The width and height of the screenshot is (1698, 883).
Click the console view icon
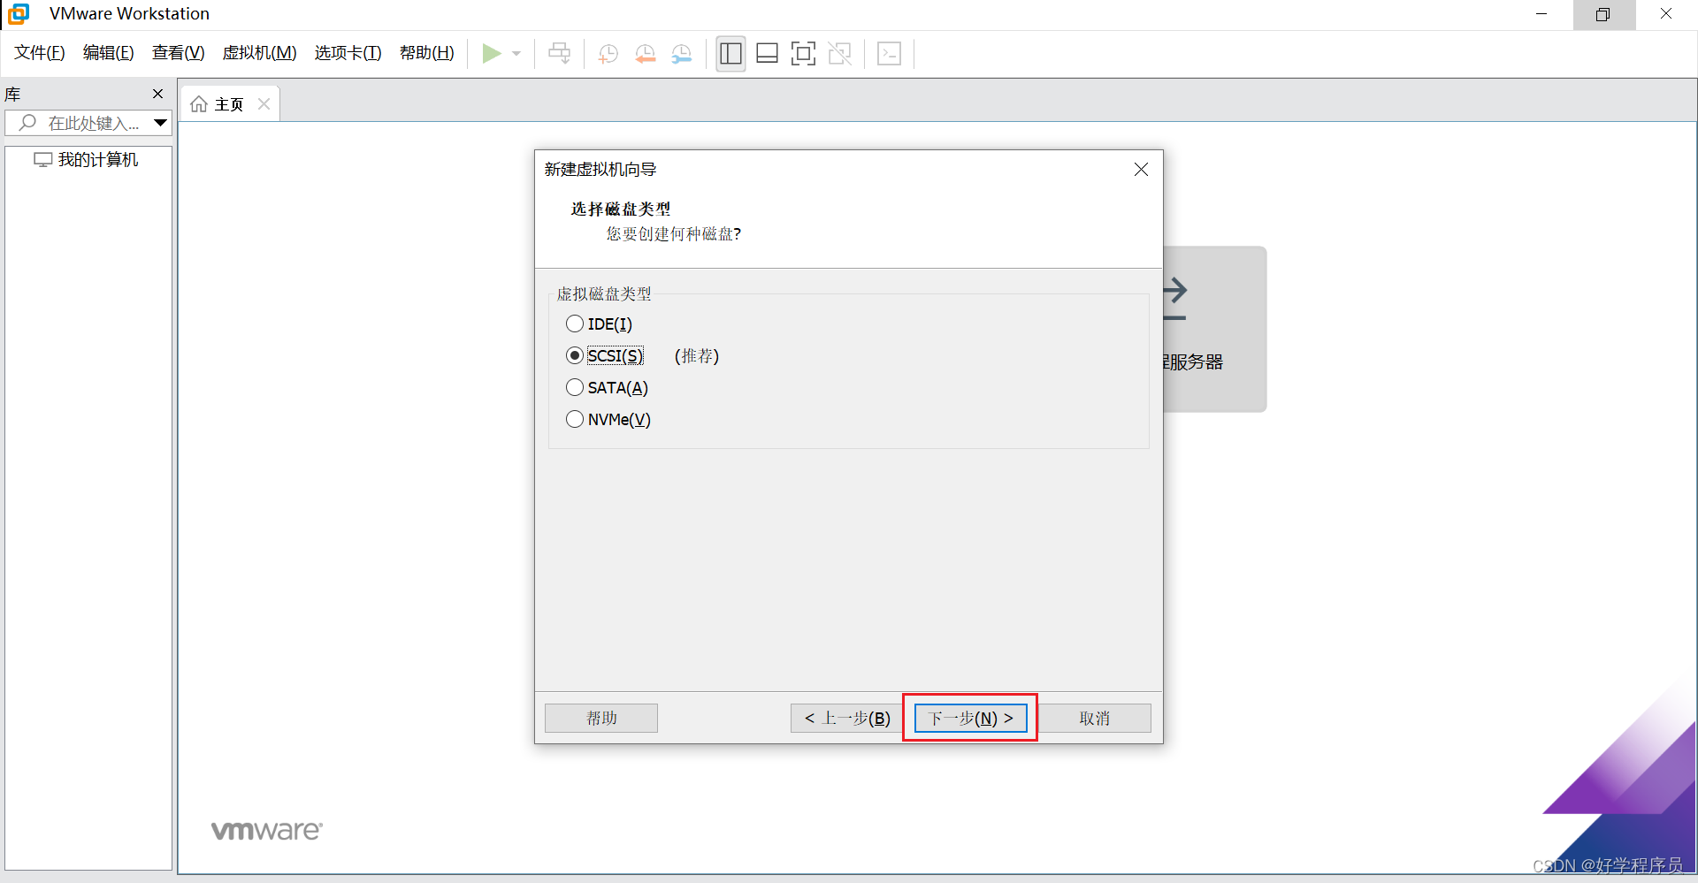[889, 54]
